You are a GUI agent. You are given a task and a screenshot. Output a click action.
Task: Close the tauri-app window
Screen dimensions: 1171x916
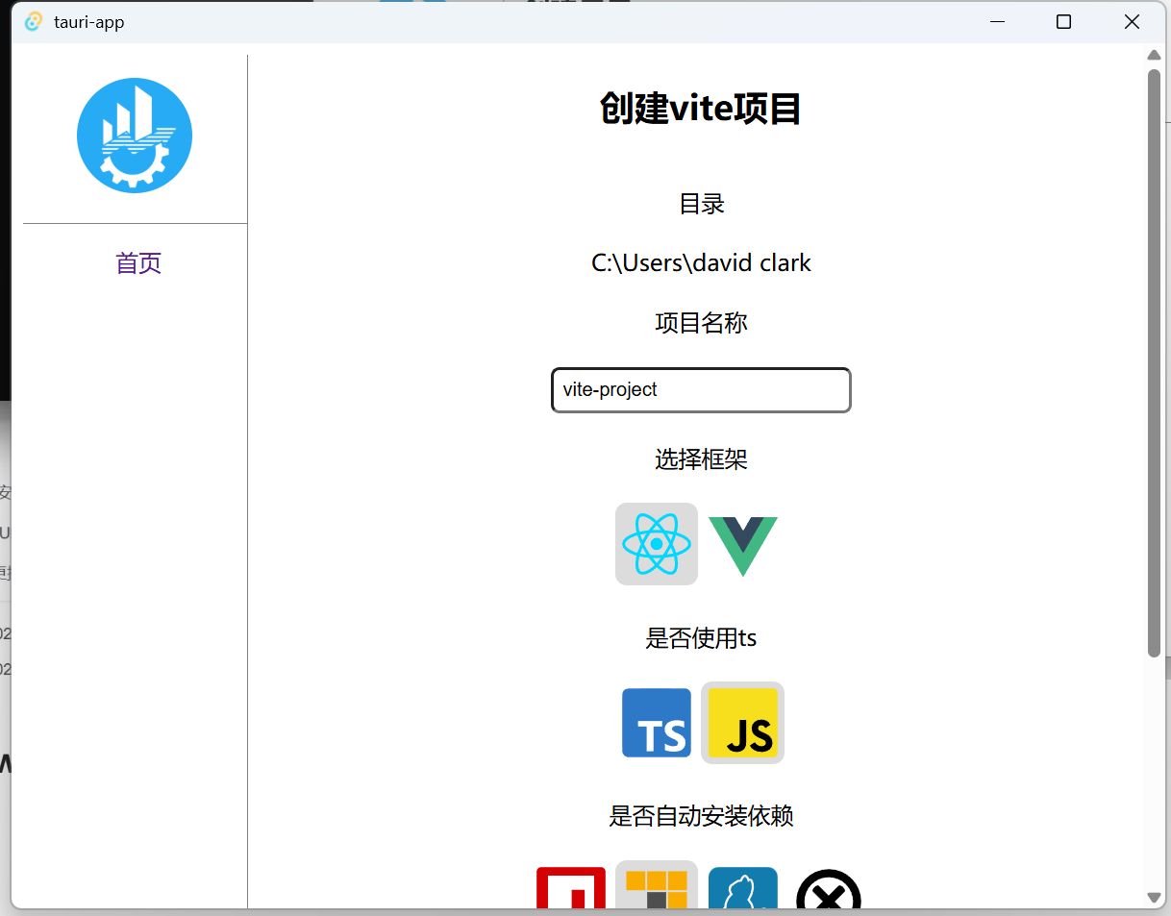tap(1132, 21)
